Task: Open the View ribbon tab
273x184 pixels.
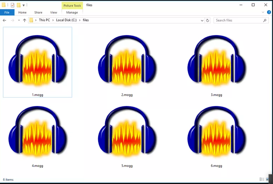Action: (x=54, y=12)
